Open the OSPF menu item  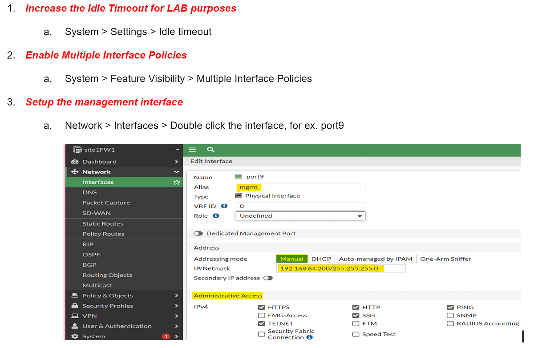[x=124, y=255]
